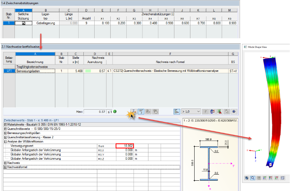Select column header G in the Nachweise table
The width and height of the screenshot is (290, 191).
pyautogui.click(x=233, y=54)
